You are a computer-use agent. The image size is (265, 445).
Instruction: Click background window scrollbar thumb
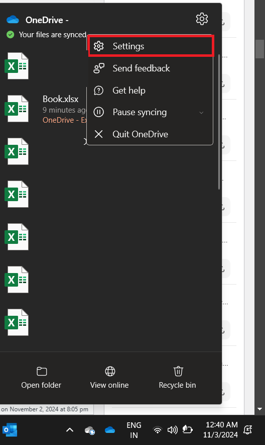pos(259,49)
